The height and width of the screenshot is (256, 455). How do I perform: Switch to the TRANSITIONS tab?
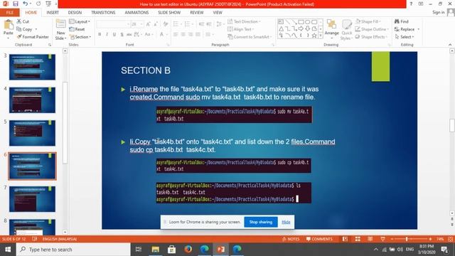[x=103, y=13]
